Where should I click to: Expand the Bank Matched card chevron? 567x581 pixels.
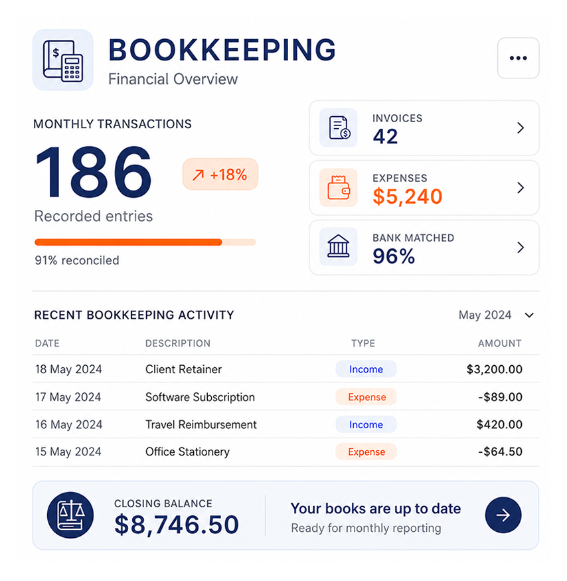pyautogui.click(x=521, y=247)
